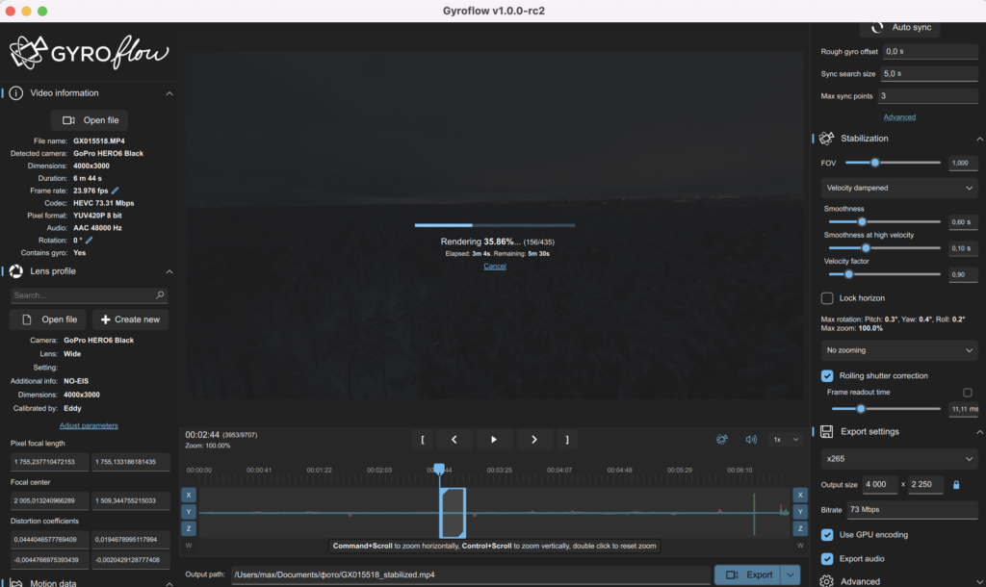Expand the Advanced export section

pos(979,582)
